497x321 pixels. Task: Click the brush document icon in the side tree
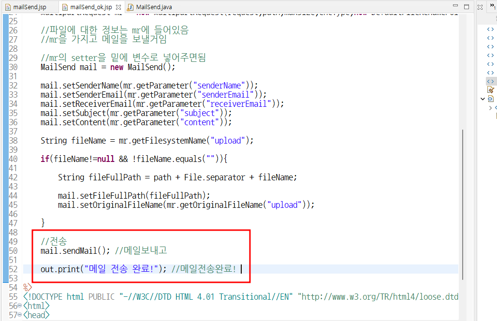(491, 90)
